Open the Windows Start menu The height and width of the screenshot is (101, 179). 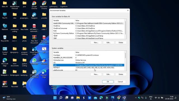(x=55, y=98)
